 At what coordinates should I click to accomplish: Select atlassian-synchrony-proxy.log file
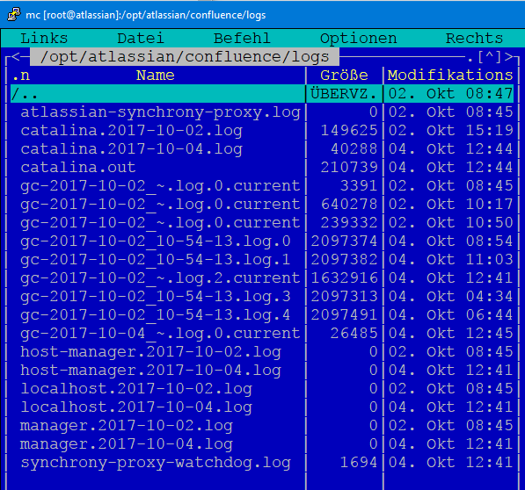coord(160,112)
